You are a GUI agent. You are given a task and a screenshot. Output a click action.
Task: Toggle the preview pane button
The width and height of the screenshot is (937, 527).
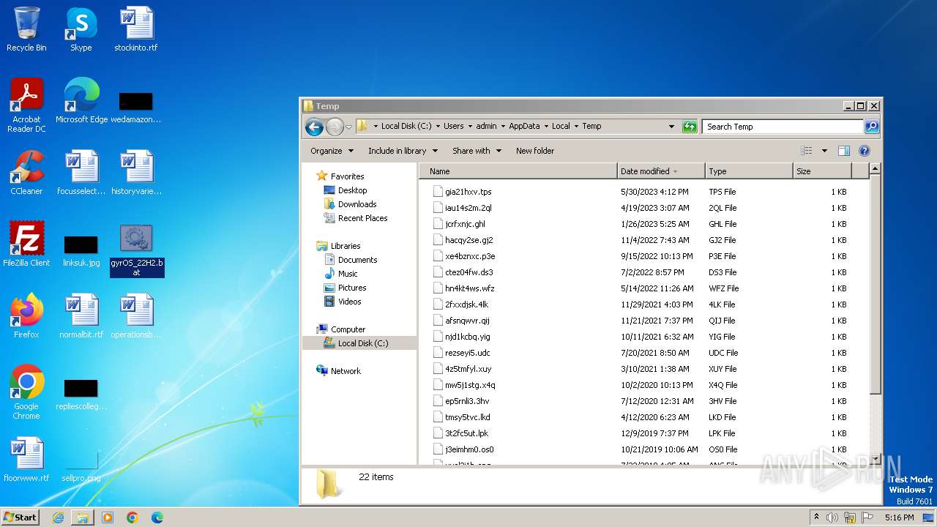point(843,151)
